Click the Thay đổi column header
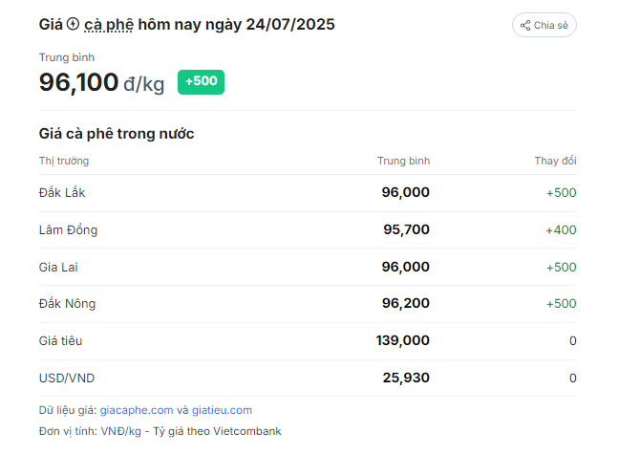The height and width of the screenshot is (455, 640). [x=556, y=161]
